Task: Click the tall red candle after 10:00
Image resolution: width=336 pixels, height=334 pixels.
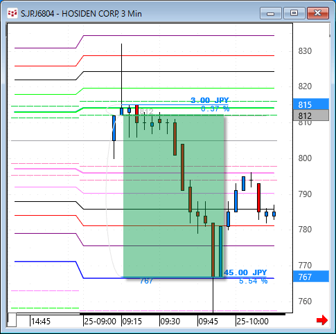Action: 258,198
